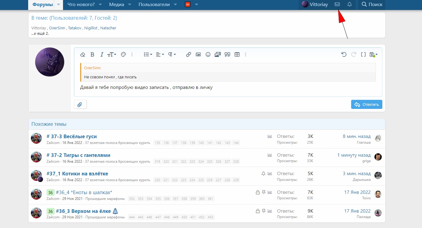
Task: Toggle BB code mode brackets icon
Action: [363, 54]
